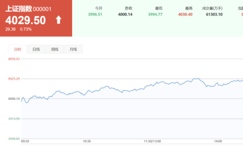Click the 今开 value 3996.51
The image size is (243, 147).
[95, 14]
